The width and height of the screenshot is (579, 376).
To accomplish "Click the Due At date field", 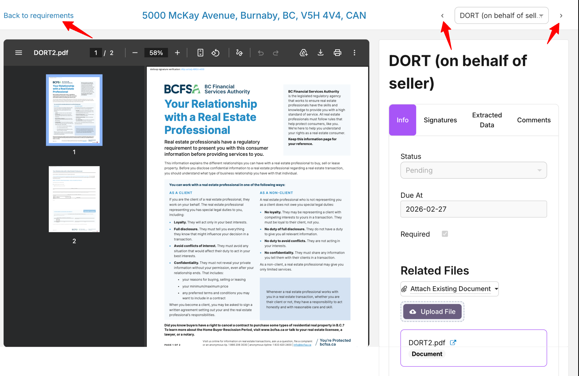I will [x=474, y=209].
